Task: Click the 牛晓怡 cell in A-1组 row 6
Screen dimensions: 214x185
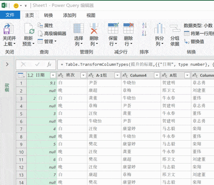Action: [x=104, y=121]
